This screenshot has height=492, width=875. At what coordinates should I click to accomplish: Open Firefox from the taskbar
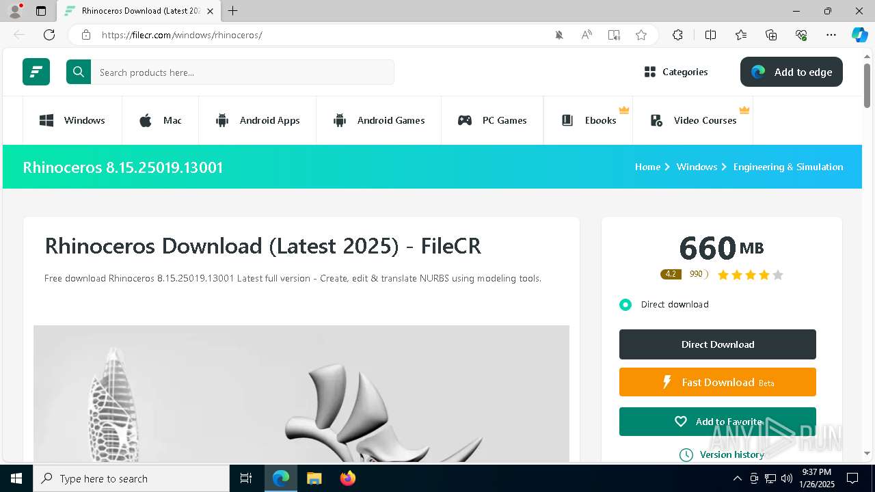348,478
